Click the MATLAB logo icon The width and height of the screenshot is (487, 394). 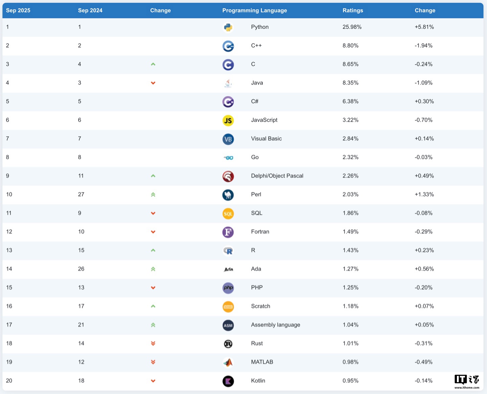tap(228, 362)
